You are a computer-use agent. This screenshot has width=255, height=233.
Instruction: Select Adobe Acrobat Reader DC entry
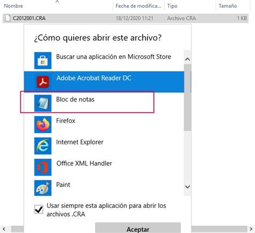[x=104, y=82]
